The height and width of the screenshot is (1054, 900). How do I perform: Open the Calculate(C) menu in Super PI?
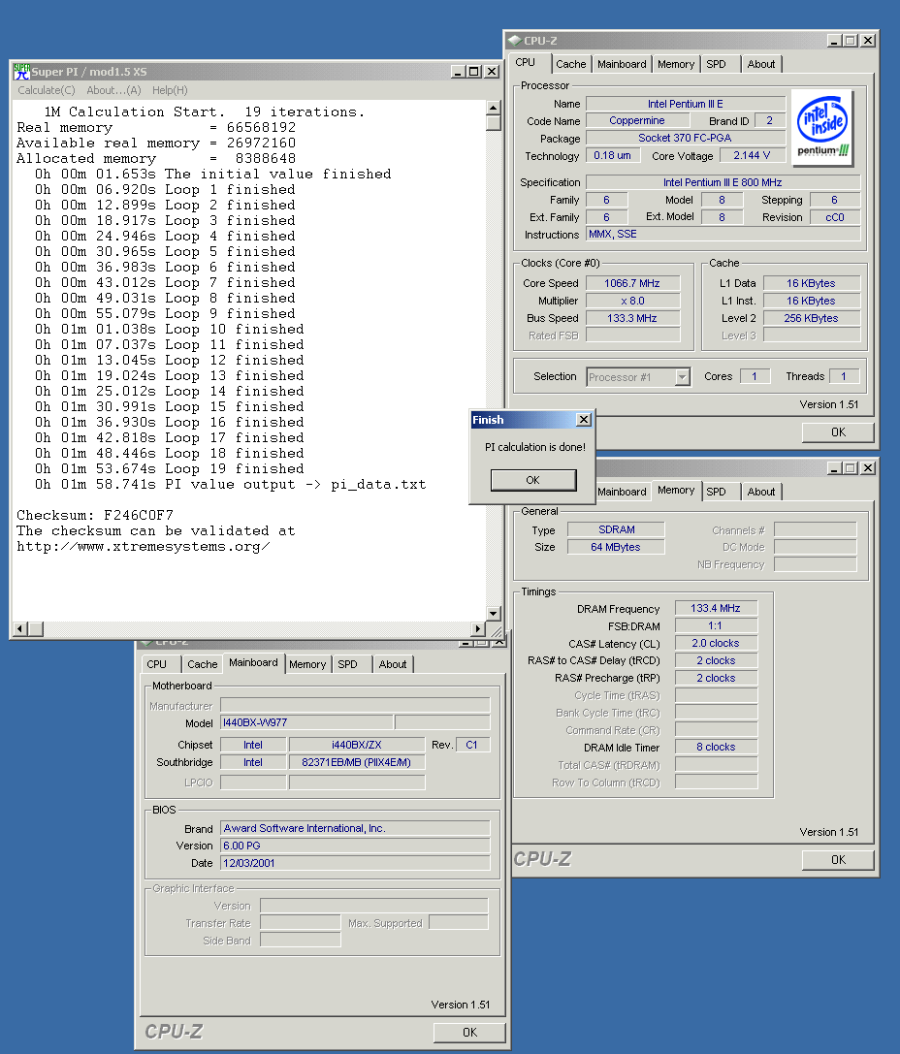click(x=47, y=90)
